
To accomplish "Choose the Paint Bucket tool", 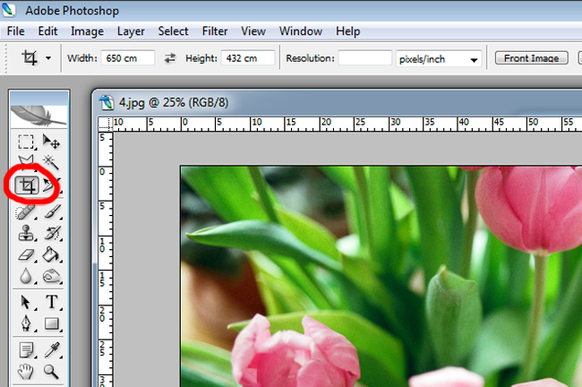I will (x=52, y=255).
